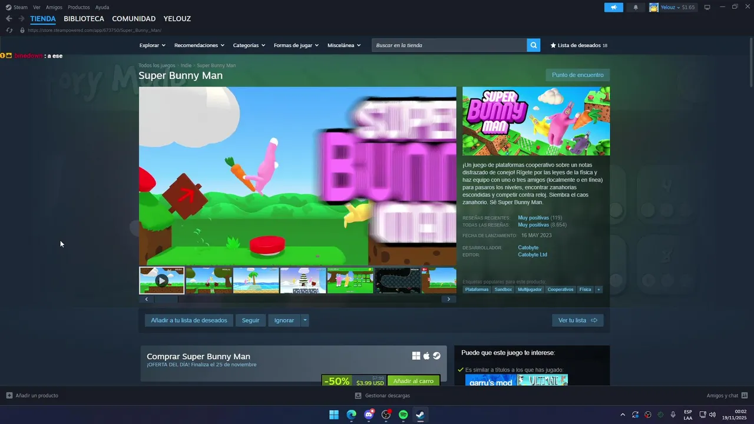Image resolution: width=754 pixels, height=424 pixels.
Task: Open the Catobyte Ltd editor link
Action: tap(533, 255)
